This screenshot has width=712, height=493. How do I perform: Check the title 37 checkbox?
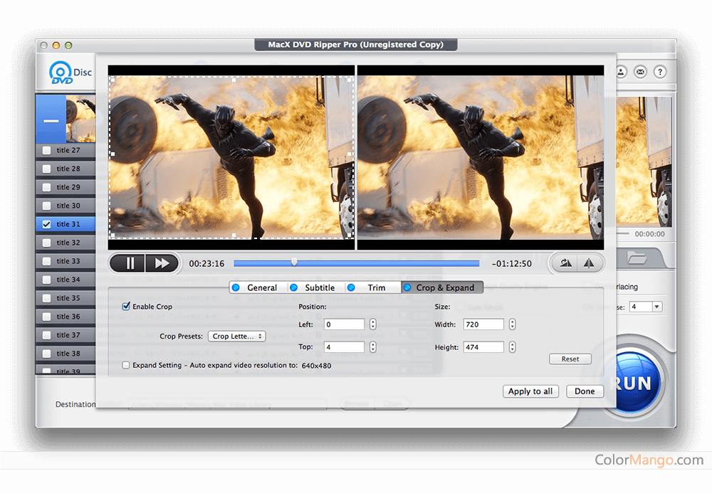[46, 335]
